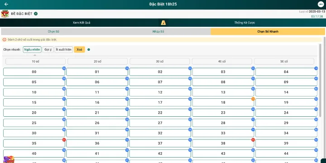This screenshot has width=326, height=163.
Task: Toggle number 12
Action: click(x=160, y=92)
